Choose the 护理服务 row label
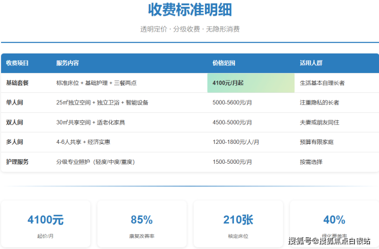Image resolution: width=379 pixels, height=249 pixels. pos(17,162)
